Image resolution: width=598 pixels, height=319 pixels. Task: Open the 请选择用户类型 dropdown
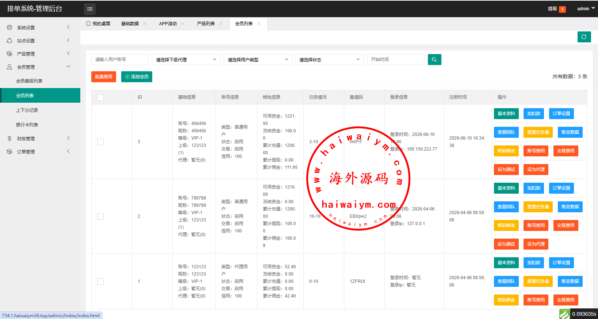coord(258,60)
